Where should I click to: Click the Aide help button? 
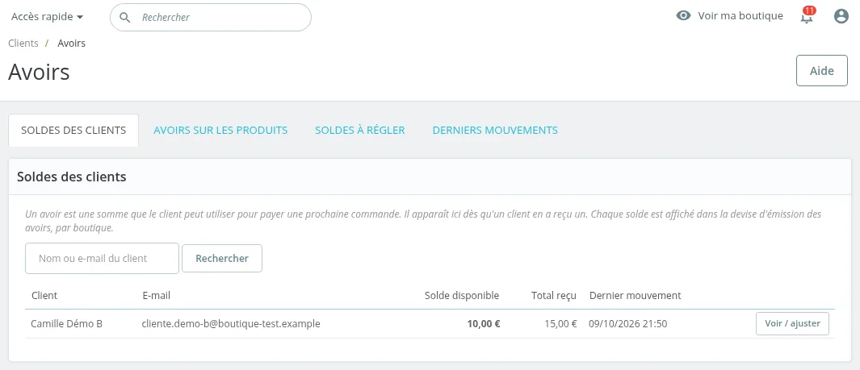click(821, 71)
